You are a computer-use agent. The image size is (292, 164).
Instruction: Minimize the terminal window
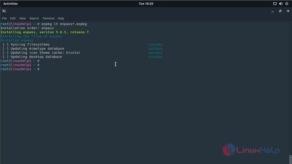[272, 11]
